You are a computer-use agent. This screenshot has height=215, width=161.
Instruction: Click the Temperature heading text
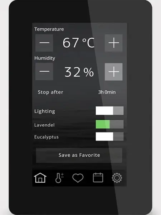(x=49, y=29)
